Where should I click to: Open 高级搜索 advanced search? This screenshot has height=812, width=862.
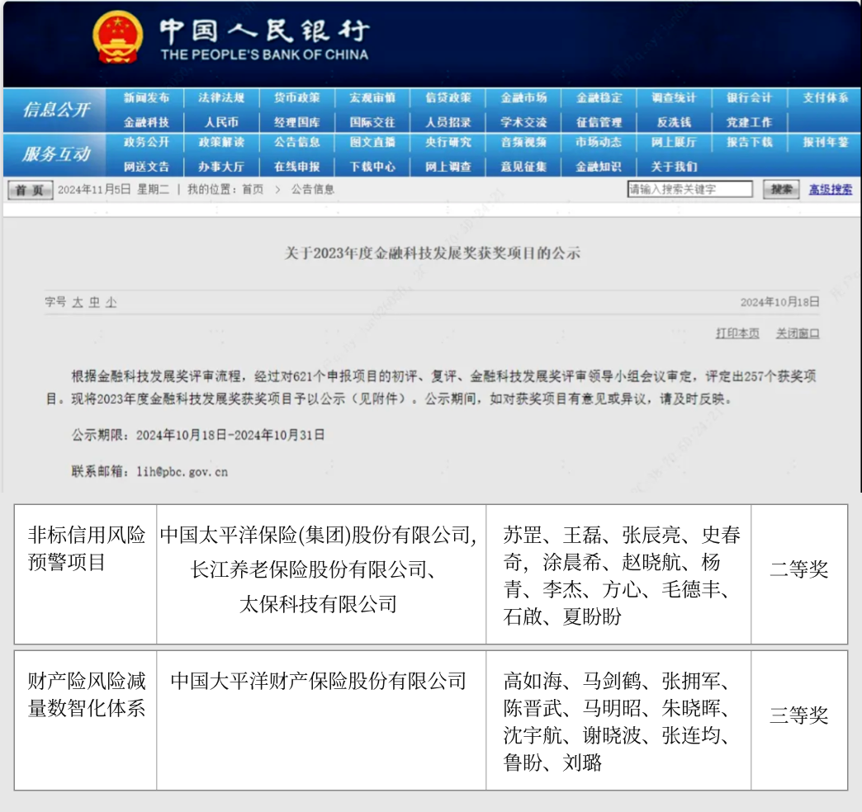coord(830,189)
